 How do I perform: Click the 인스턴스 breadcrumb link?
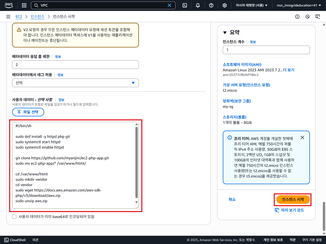coord(38,17)
